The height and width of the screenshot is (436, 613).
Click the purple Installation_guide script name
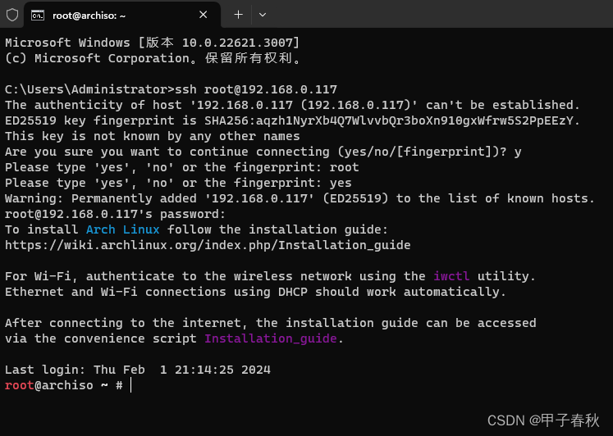pyautogui.click(x=271, y=338)
